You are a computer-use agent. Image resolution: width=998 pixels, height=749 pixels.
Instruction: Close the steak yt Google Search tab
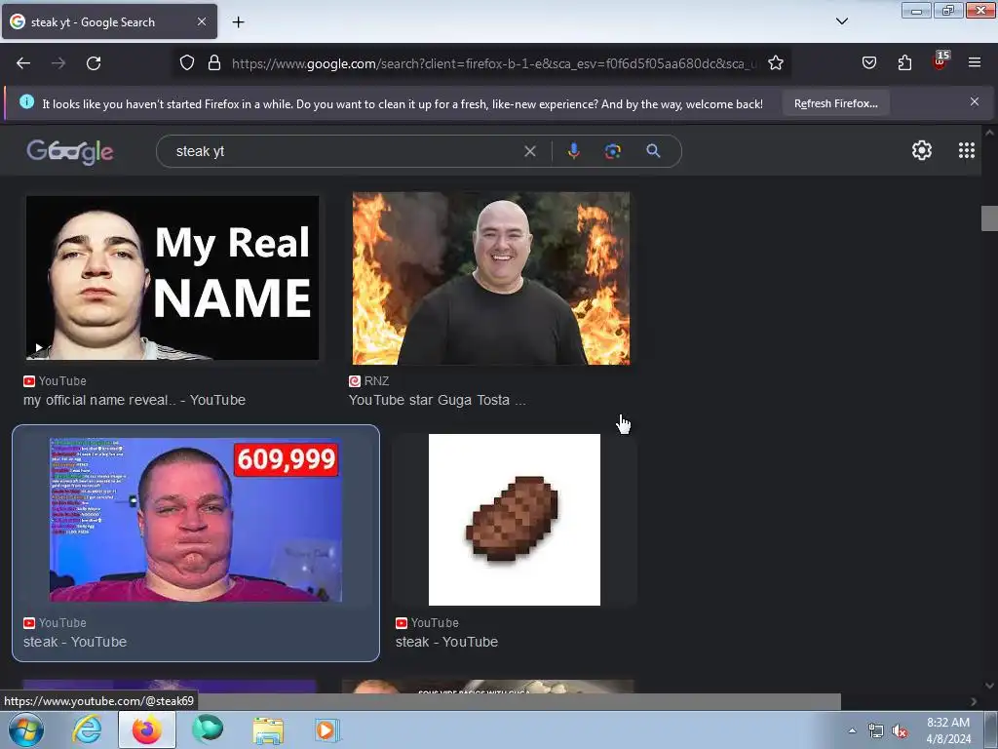pos(202,21)
